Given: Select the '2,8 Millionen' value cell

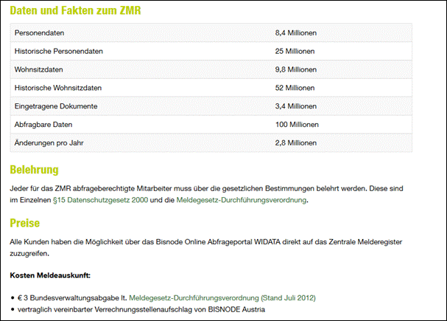Looking at the screenshot, I should coord(296,142).
